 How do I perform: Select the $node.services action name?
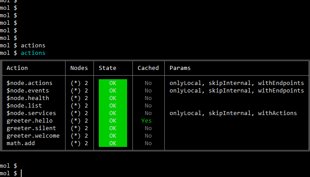coord(31,113)
